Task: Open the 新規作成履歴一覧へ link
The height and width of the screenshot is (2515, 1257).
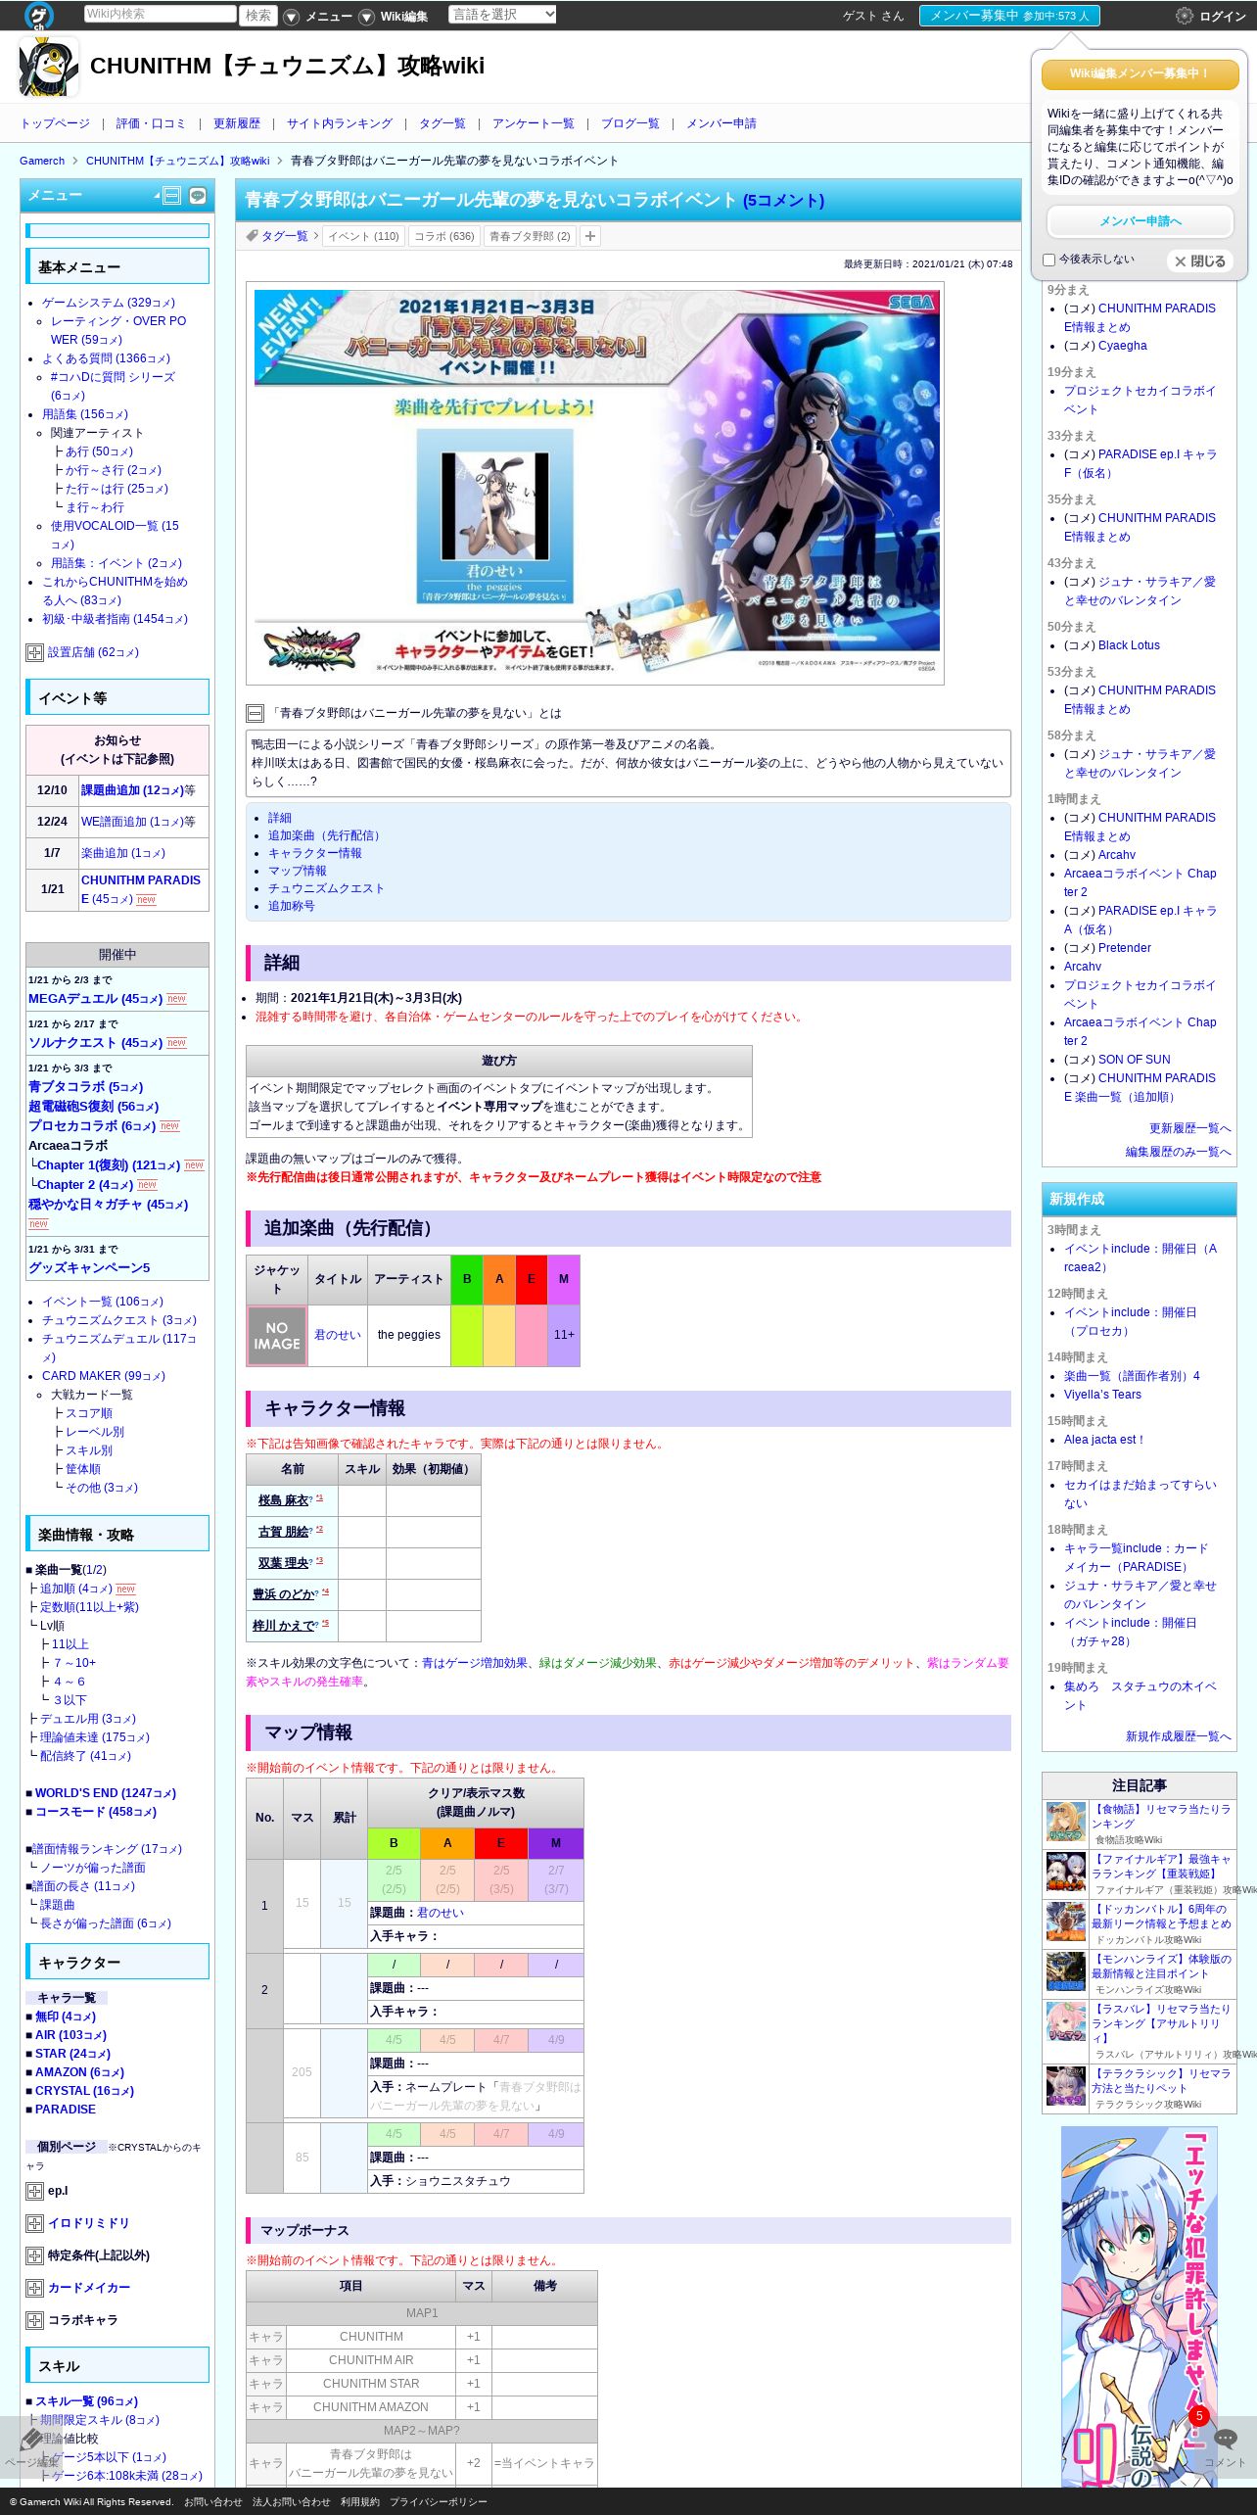Action: (x=1178, y=1736)
